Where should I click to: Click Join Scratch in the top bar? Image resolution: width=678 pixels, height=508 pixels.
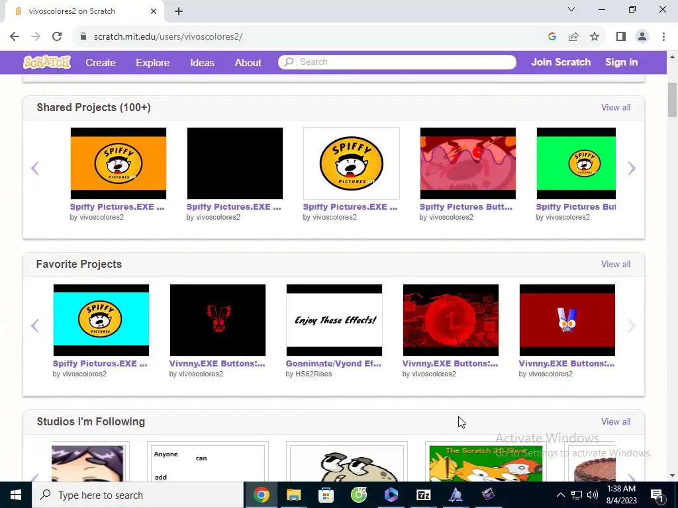point(561,62)
